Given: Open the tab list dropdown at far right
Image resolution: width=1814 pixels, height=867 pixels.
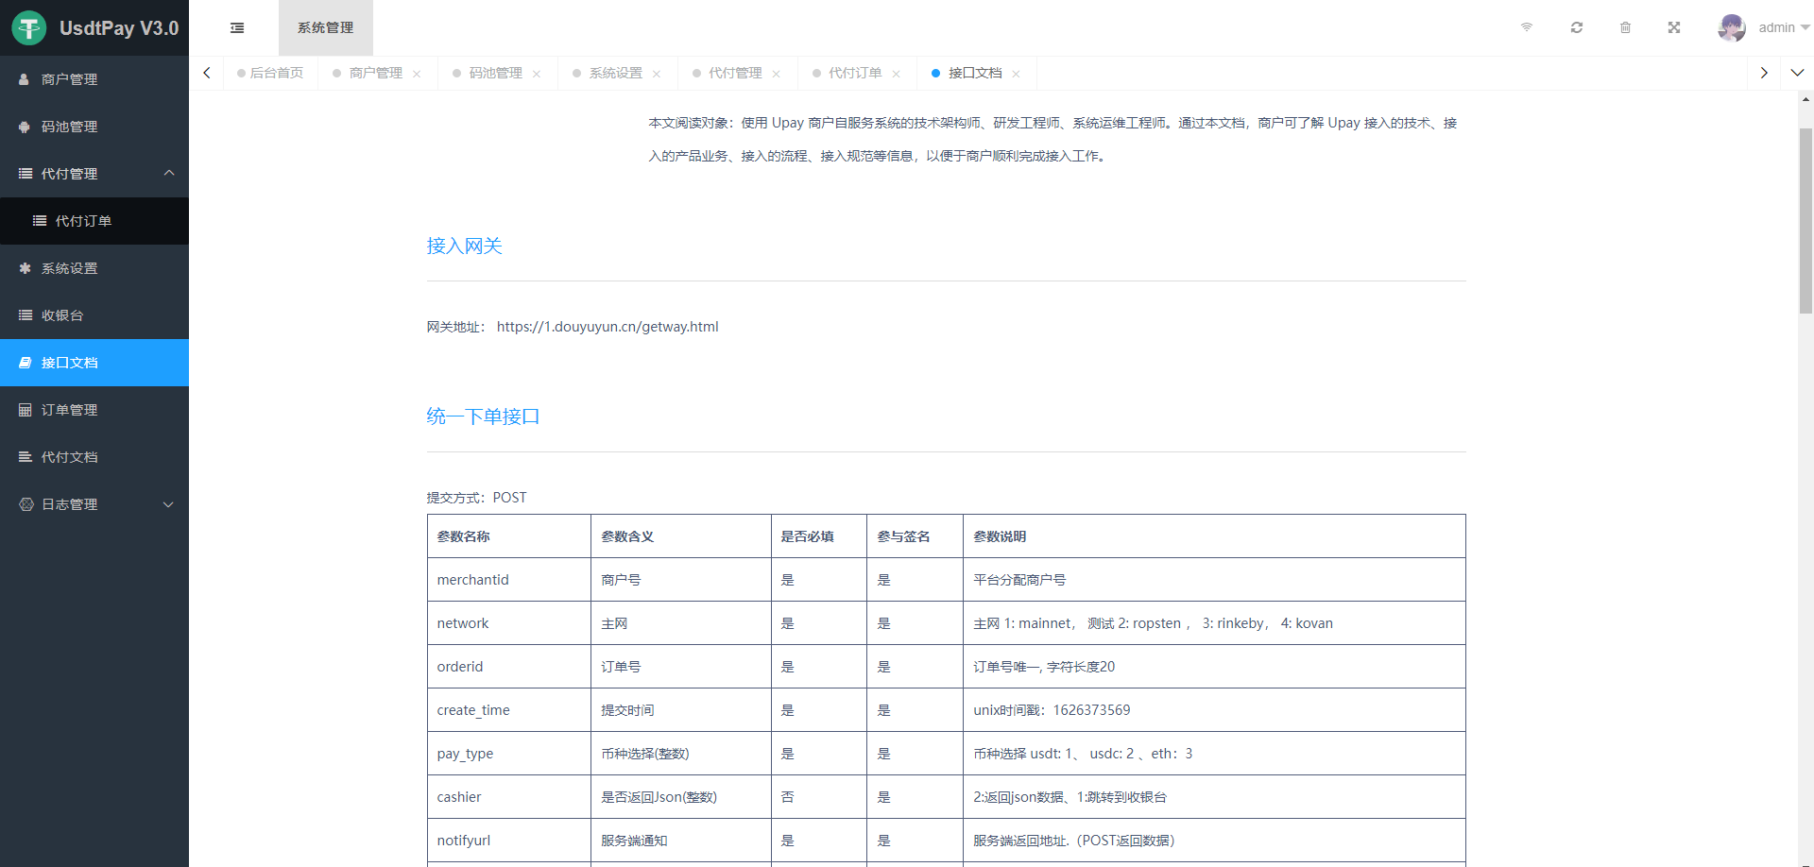Looking at the screenshot, I should tap(1799, 72).
